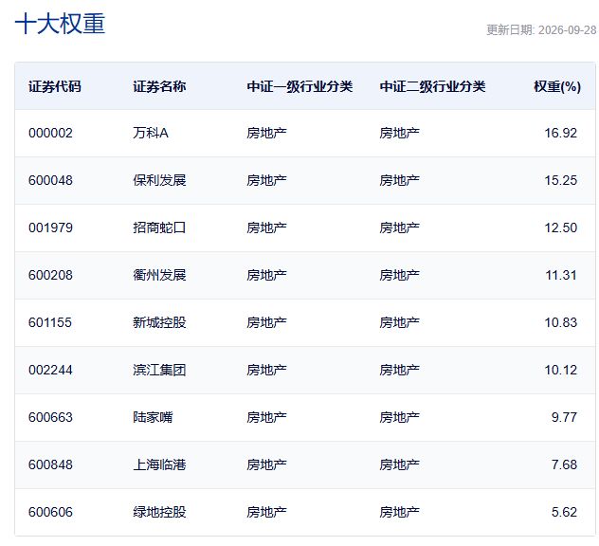The image size is (599, 546).
Task: Click weight value 5.62
Action: 564,512
